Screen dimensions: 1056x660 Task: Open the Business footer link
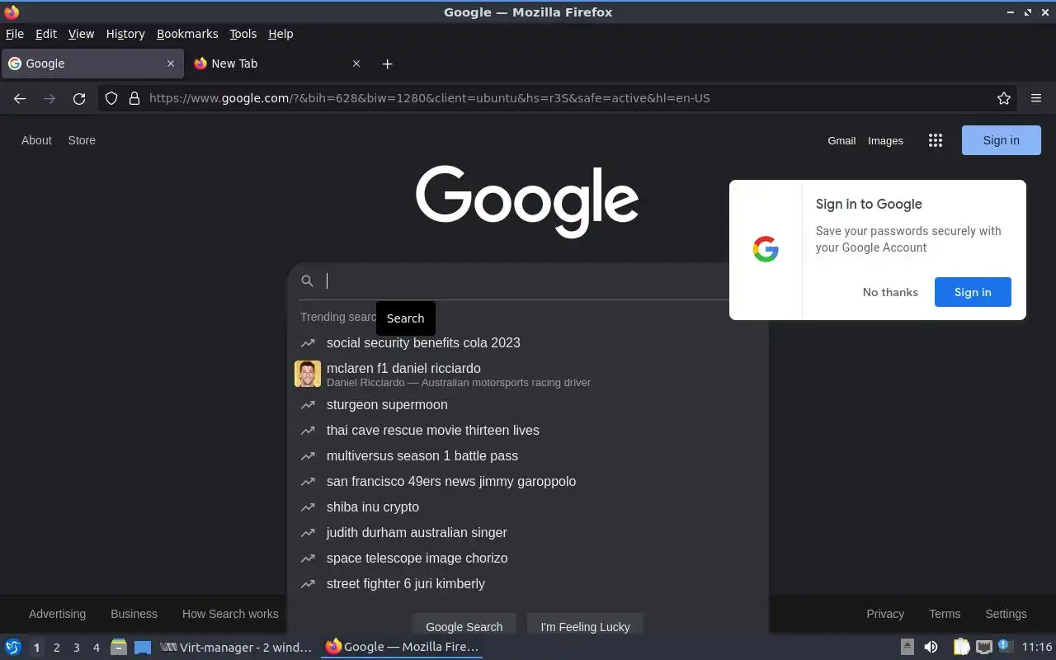[134, 614]
